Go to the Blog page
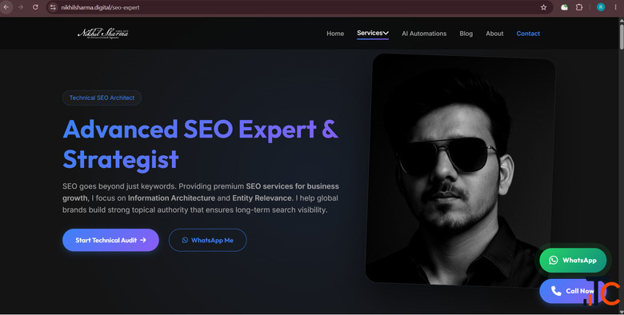624x315 pixels. pyautogui.click(x=466, y=34)
